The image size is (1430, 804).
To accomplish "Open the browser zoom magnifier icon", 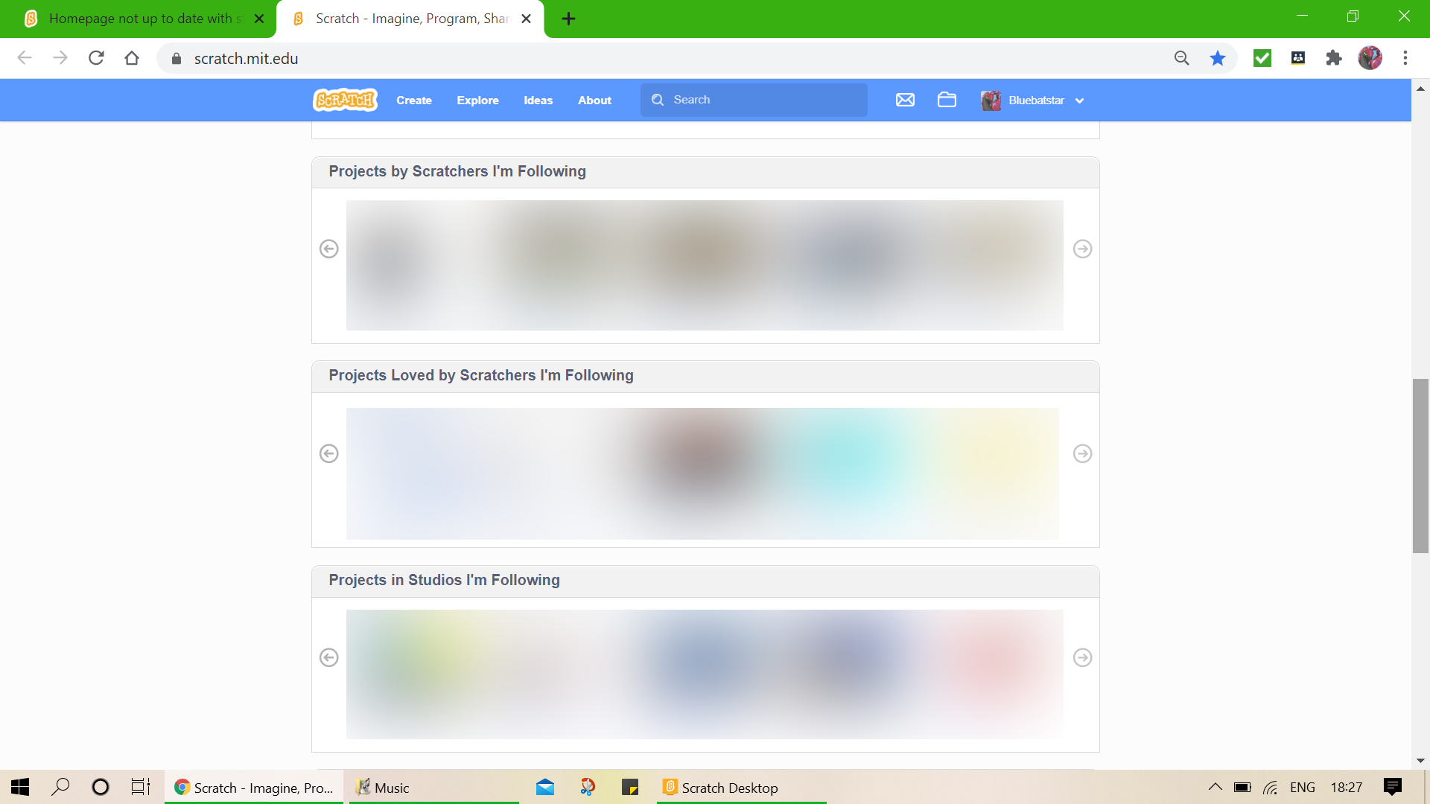I will tap(1181, 58).
